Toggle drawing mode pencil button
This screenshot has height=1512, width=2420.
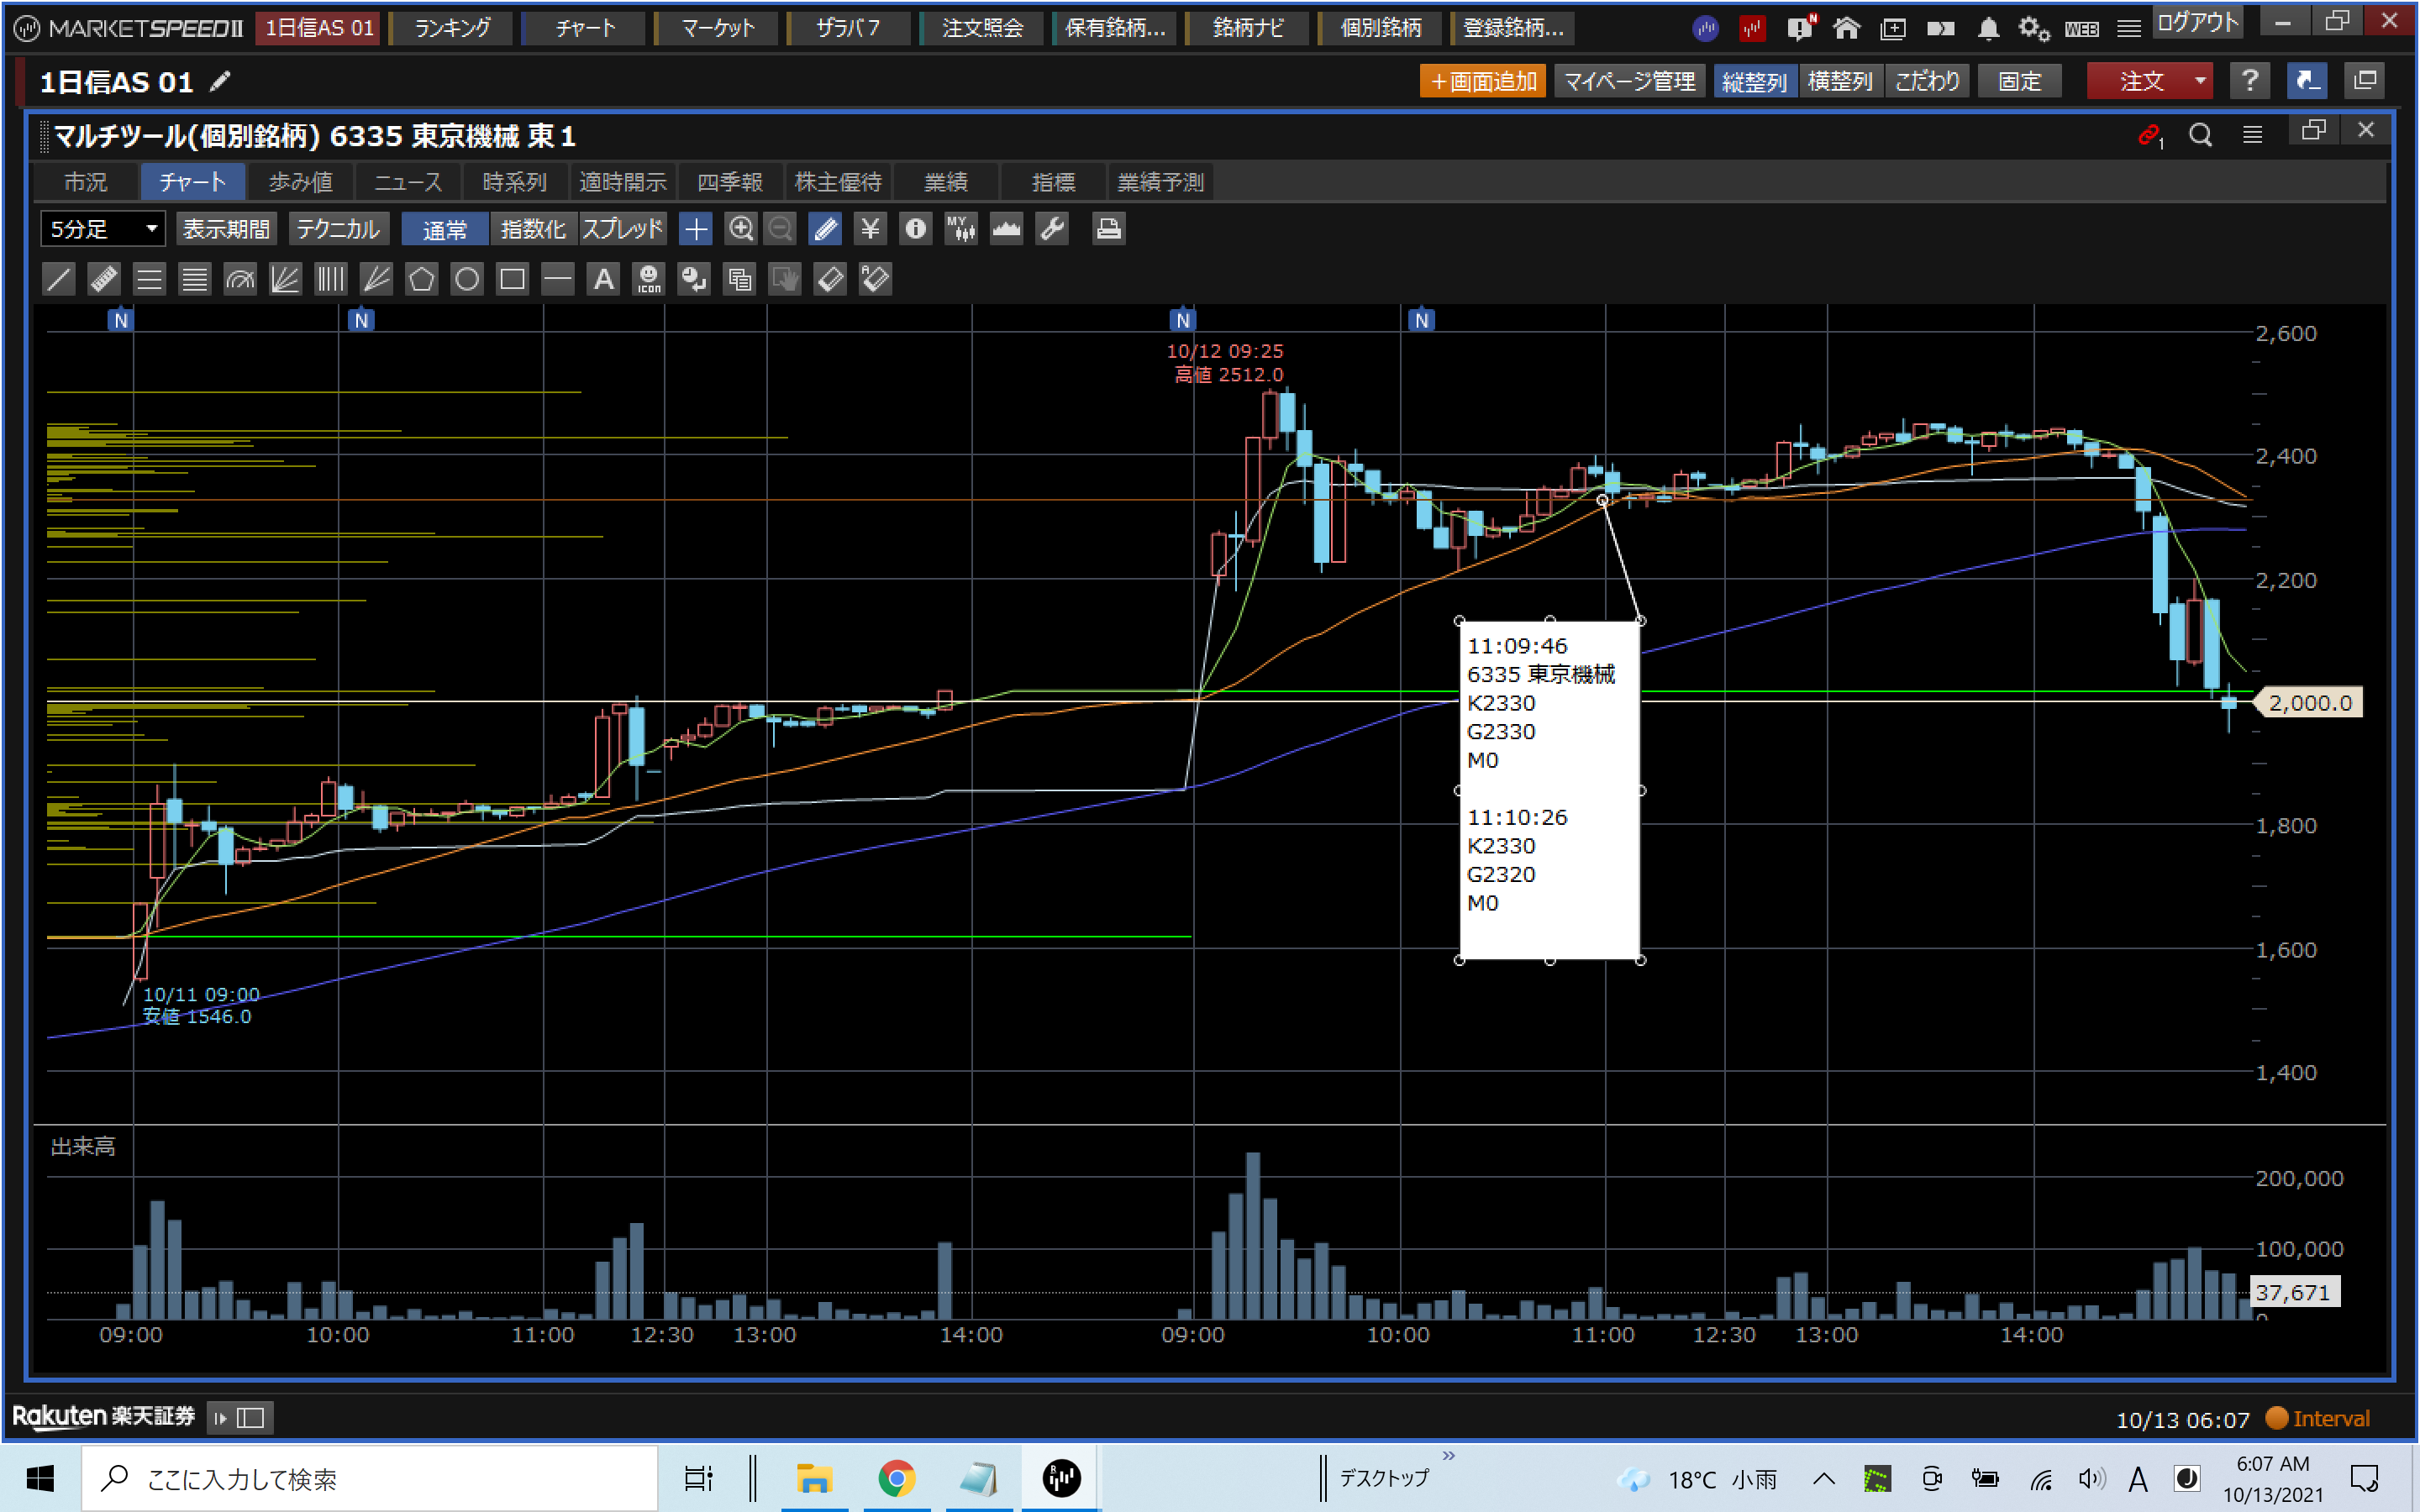click(x=825, y=229)
